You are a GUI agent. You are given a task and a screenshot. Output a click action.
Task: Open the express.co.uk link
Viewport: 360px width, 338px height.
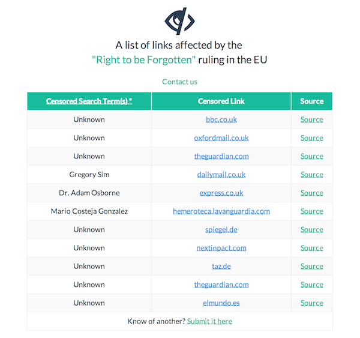point(221,193)
